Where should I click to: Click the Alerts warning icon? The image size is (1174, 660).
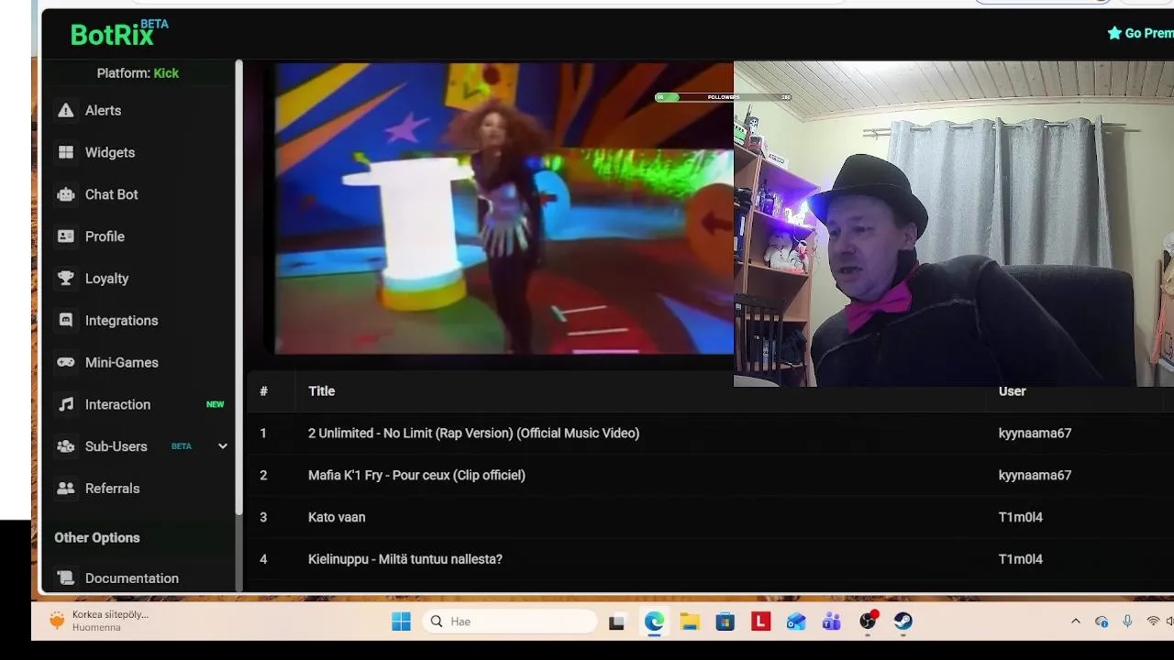click(x=66, y=110)
